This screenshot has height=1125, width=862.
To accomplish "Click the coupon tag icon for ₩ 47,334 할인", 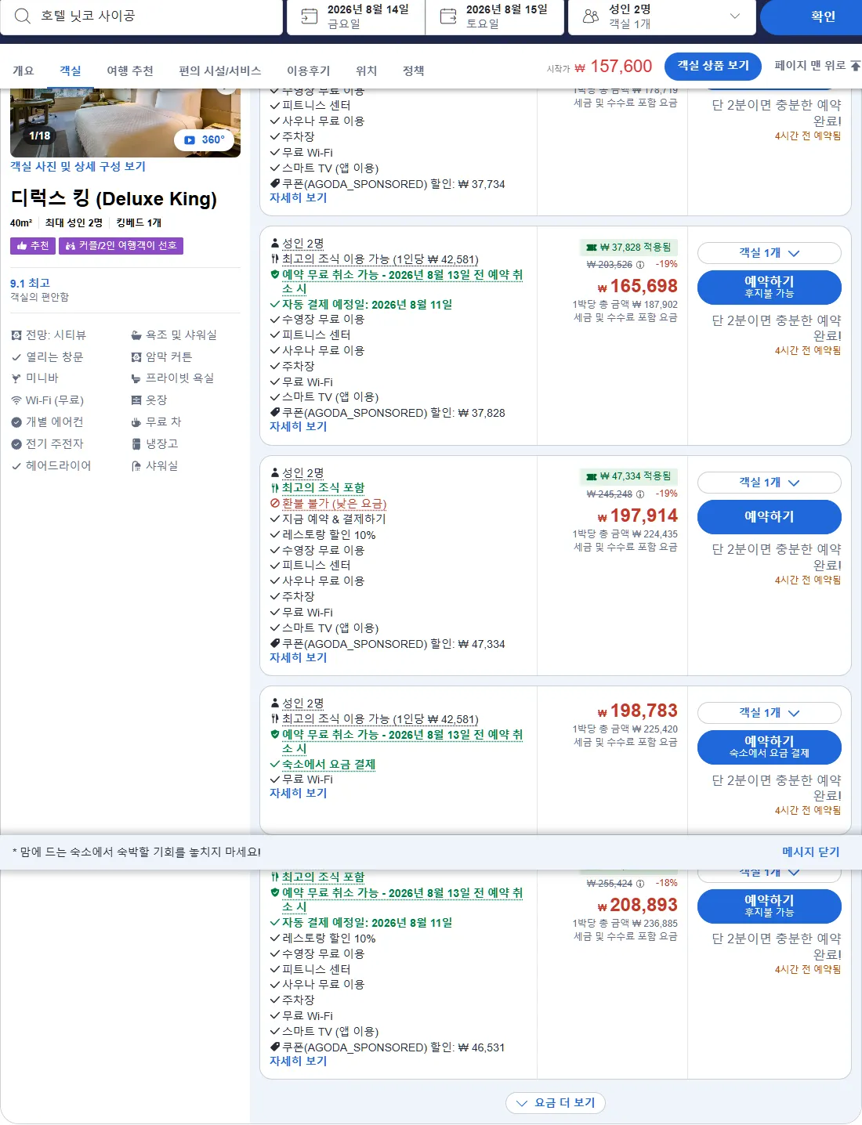I will click(274, 644).
